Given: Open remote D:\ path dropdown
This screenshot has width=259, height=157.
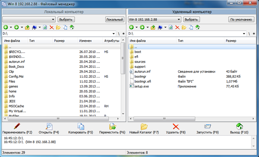Looking at the screenshot, I should [x=244, y=34].
